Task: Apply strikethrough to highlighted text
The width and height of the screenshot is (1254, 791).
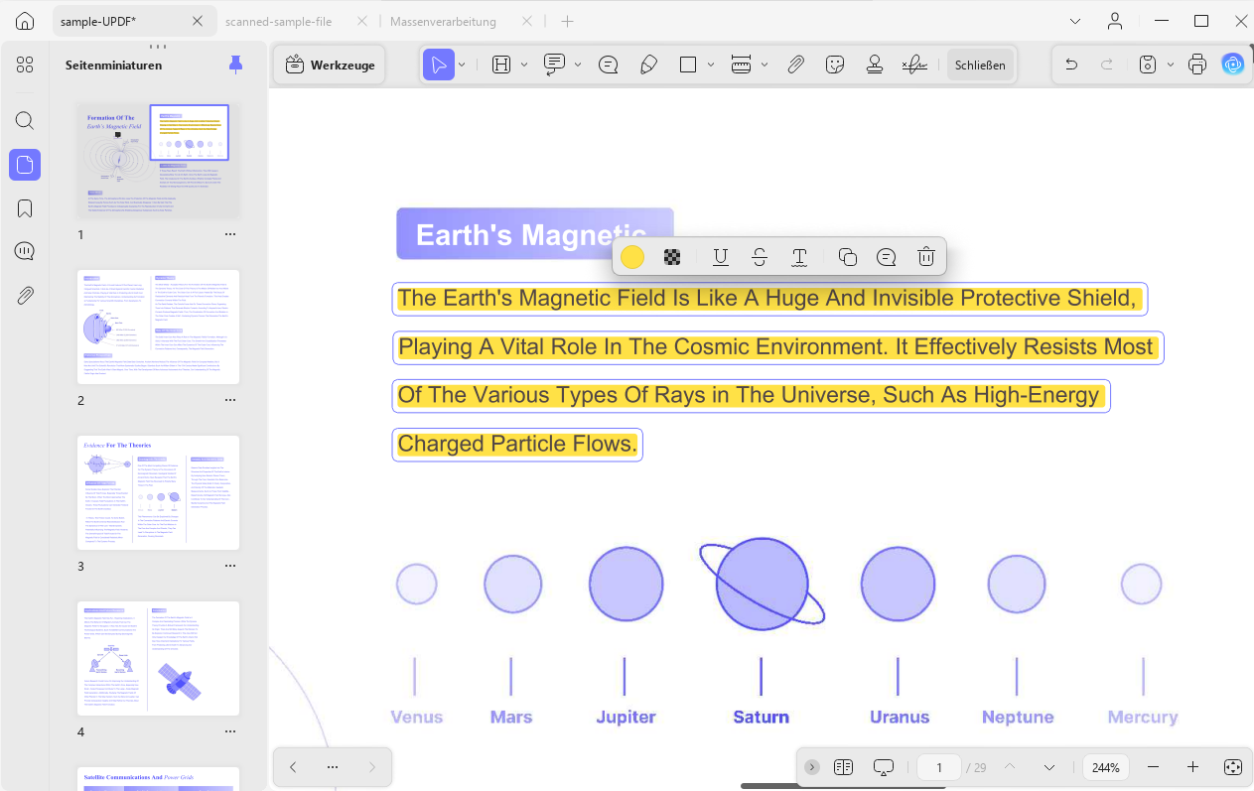Action: coord(760,257)
